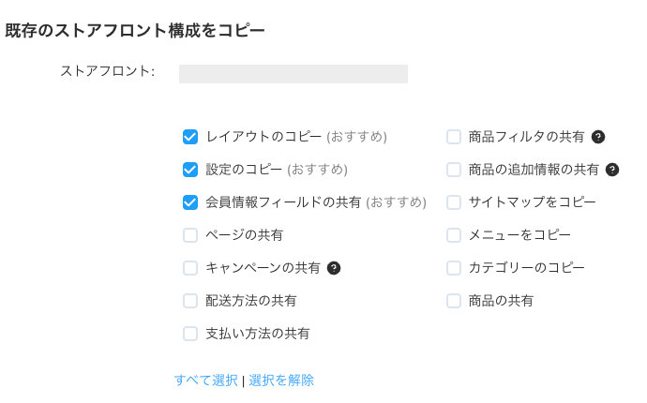Viewport: 647px width, 403px height.
Task: Tick the 商品の追加情報の共有 checkbox
Action: coord(454,170)
